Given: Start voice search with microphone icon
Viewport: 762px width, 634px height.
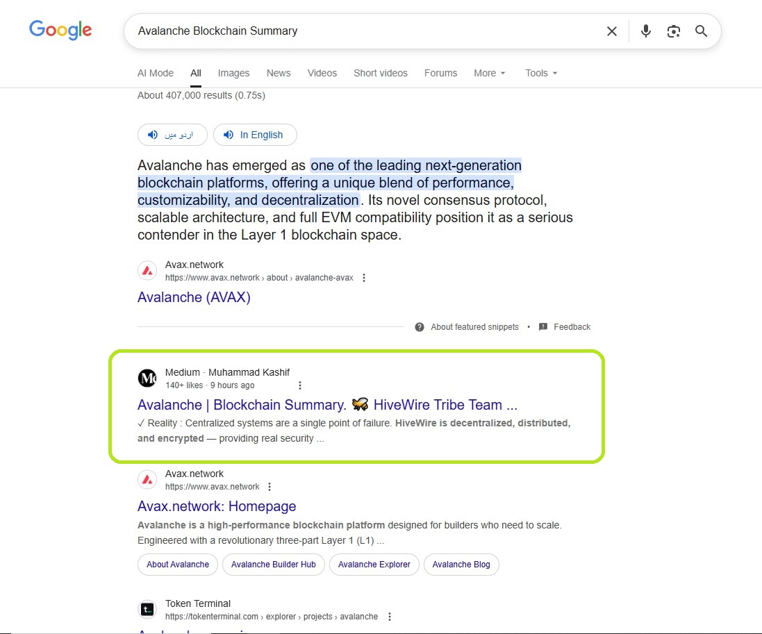Looking at the screenshot, I should (645, 31).
